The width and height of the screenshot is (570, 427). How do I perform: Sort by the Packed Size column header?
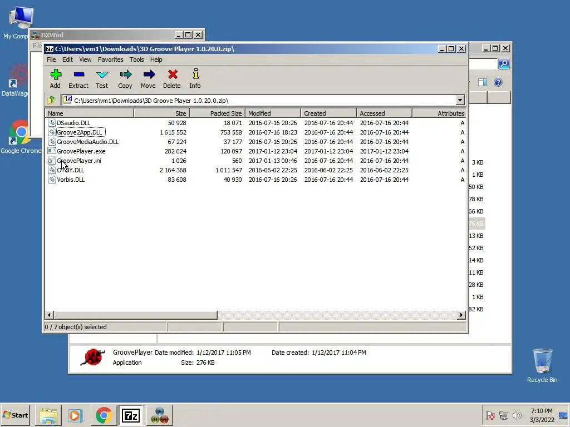coord(218,113)
